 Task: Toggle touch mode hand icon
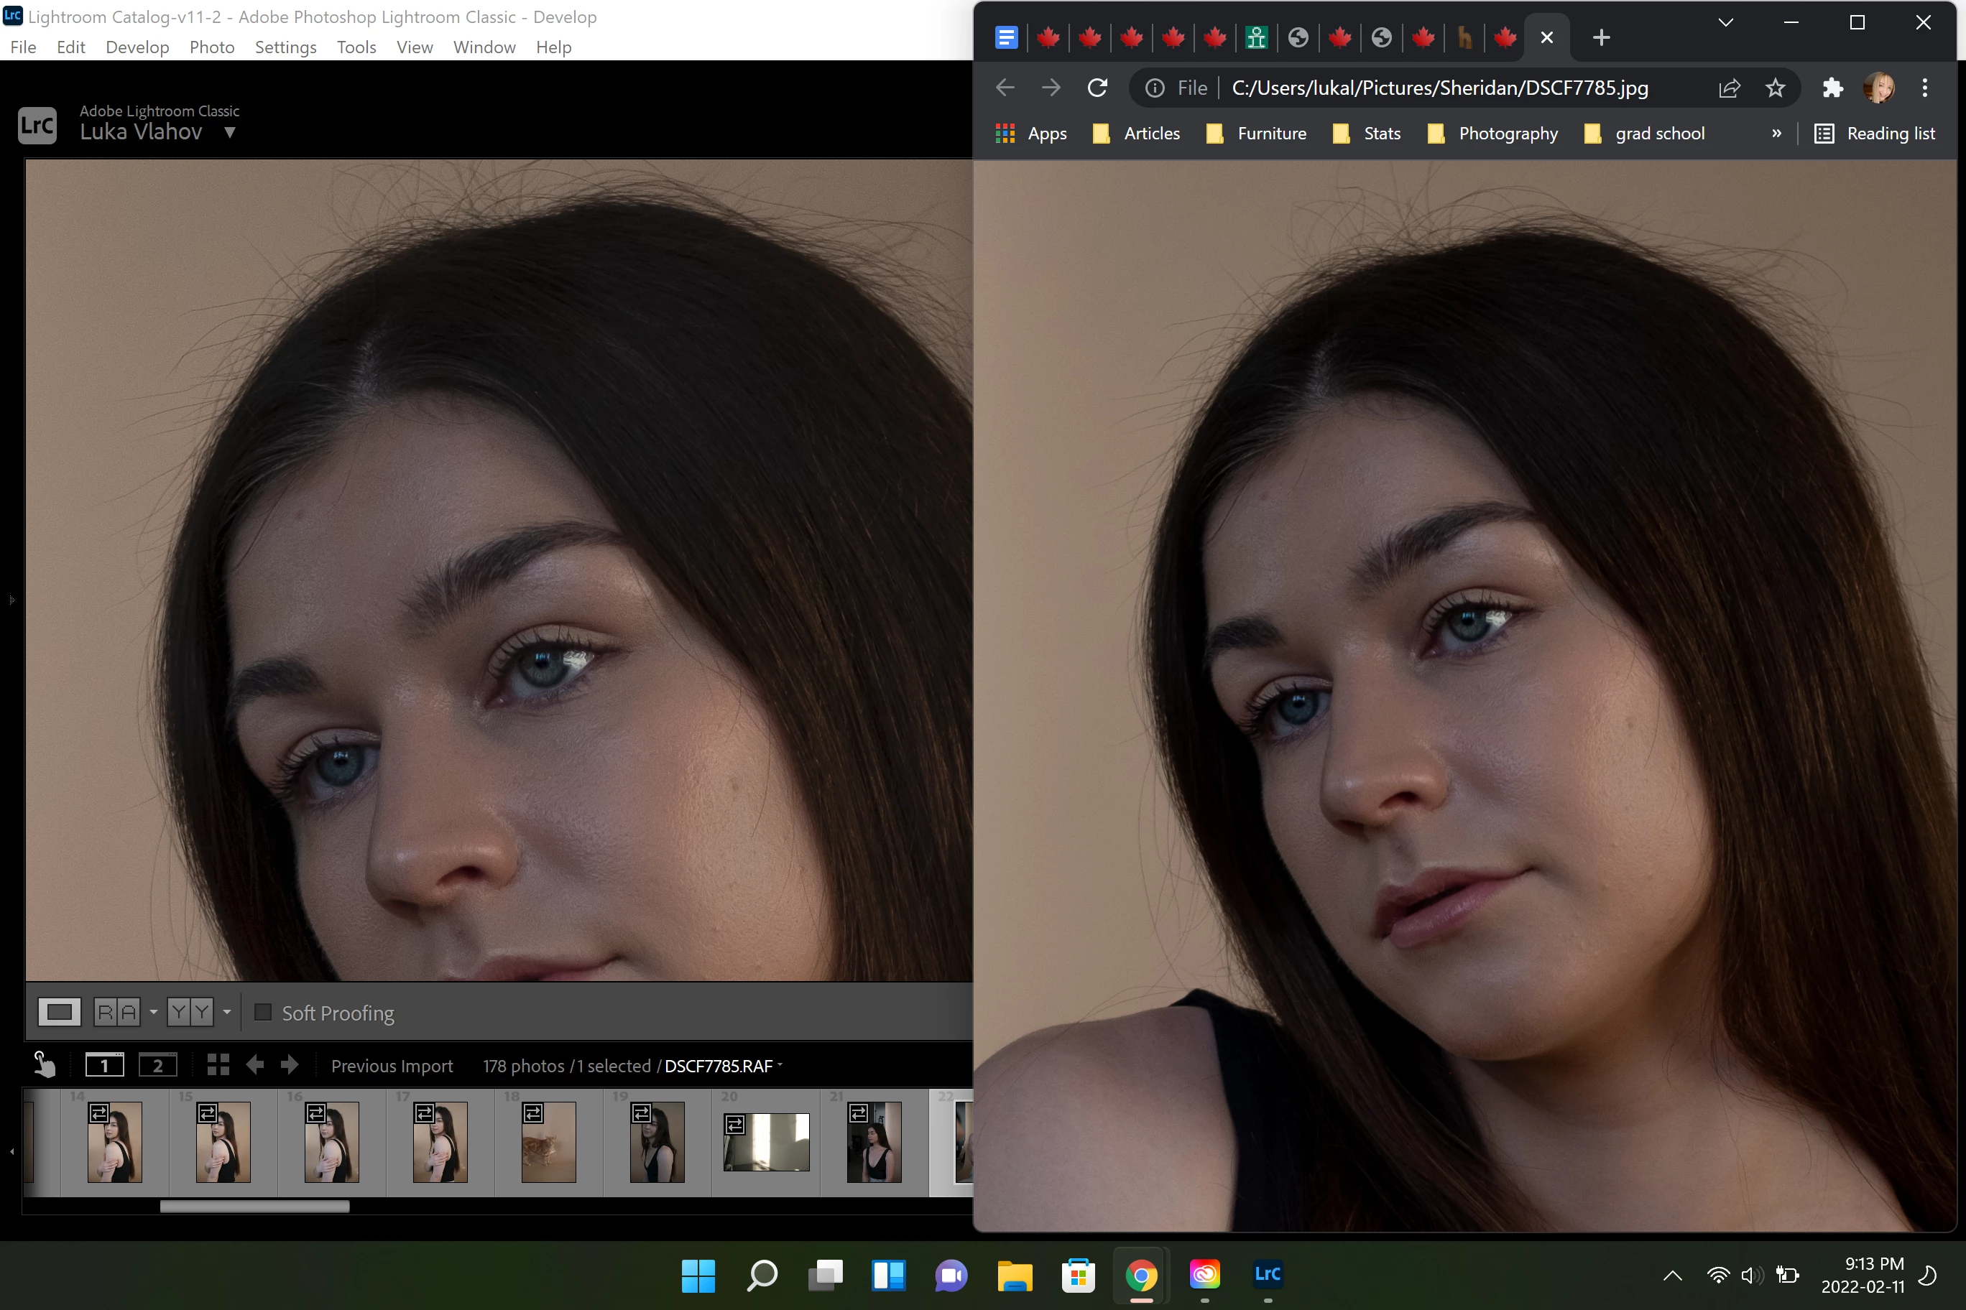point(43,1065)
